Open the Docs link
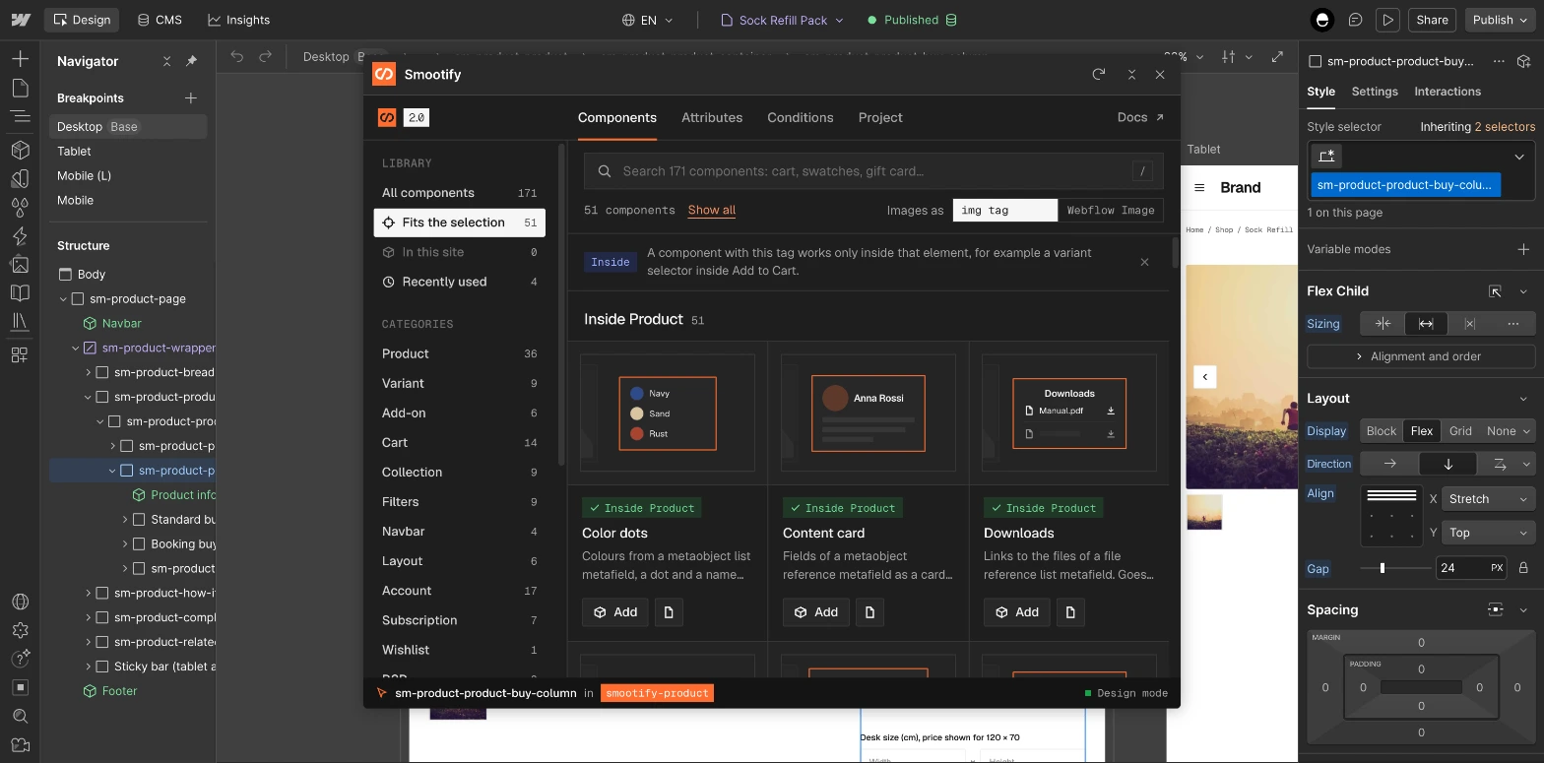This screenshot has height=763, width=1544. 1140,117
